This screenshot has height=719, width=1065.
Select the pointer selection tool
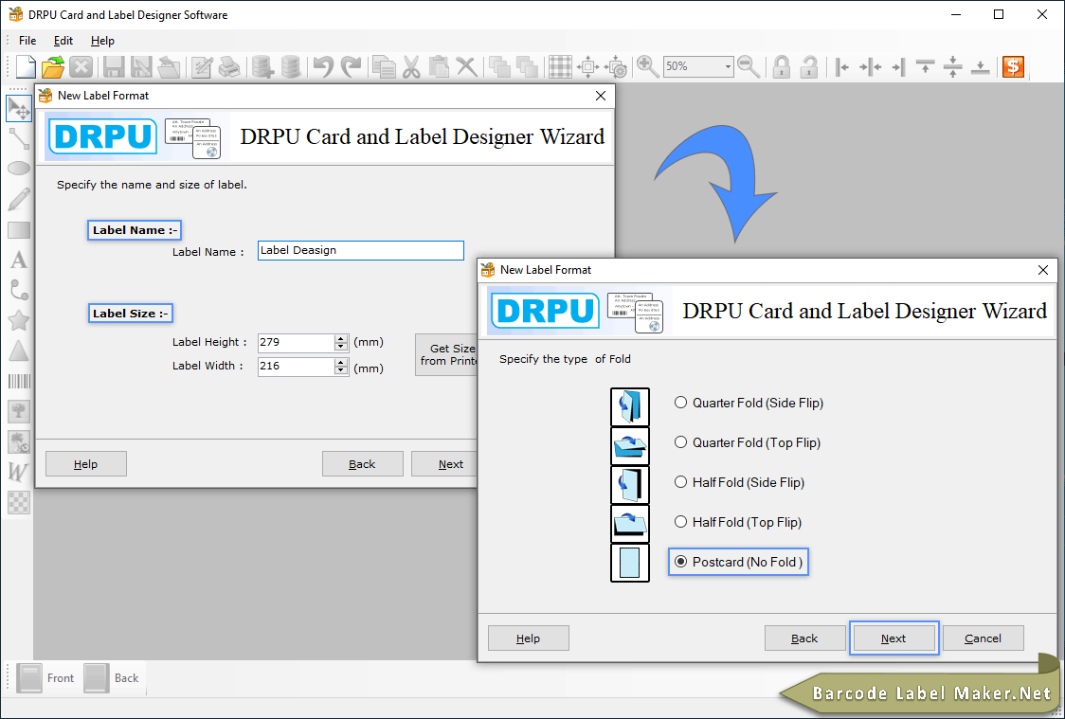[19, 109]
